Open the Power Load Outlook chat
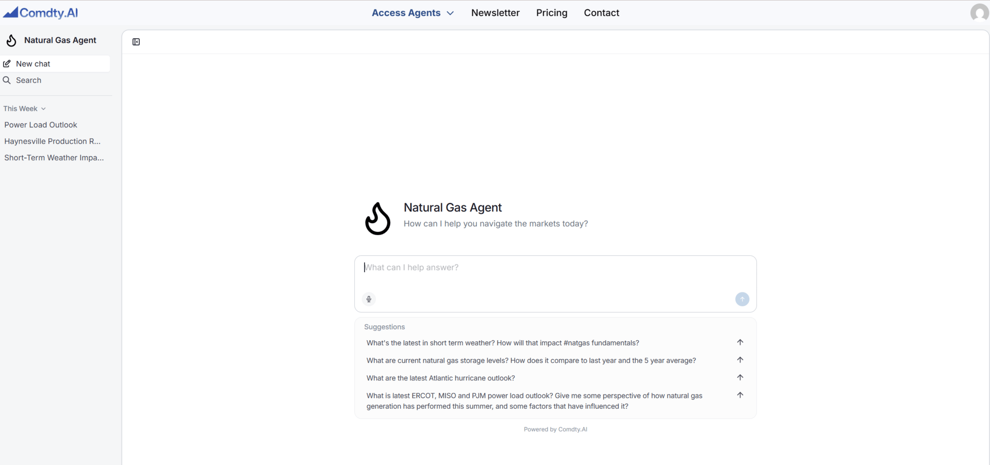The height and width of the screenshot is (465, 990). point(41,125)
